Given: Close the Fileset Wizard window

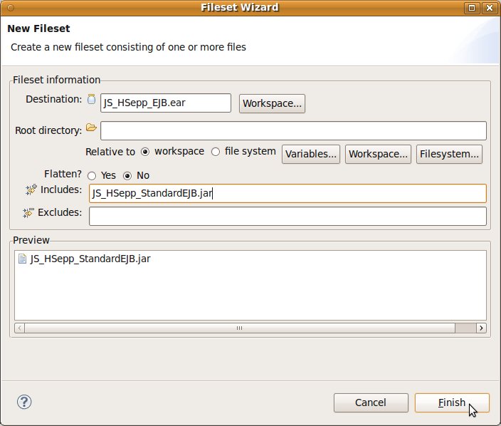Looking at the screenshot, I should [x=490, y=8].
